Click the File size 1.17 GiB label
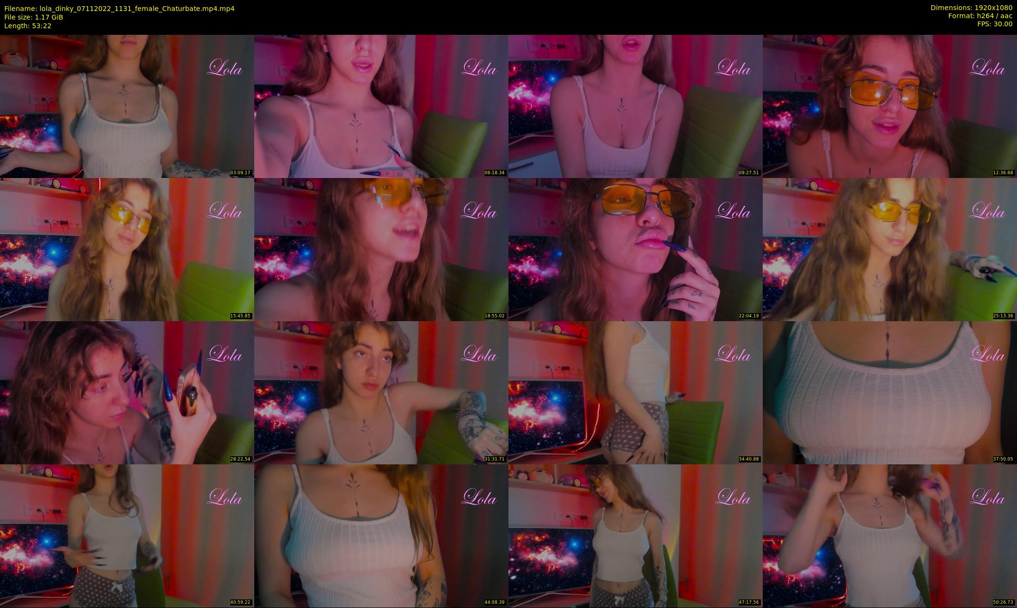The height and width of the screenshot is (608, 1017). tap(33, 17)
